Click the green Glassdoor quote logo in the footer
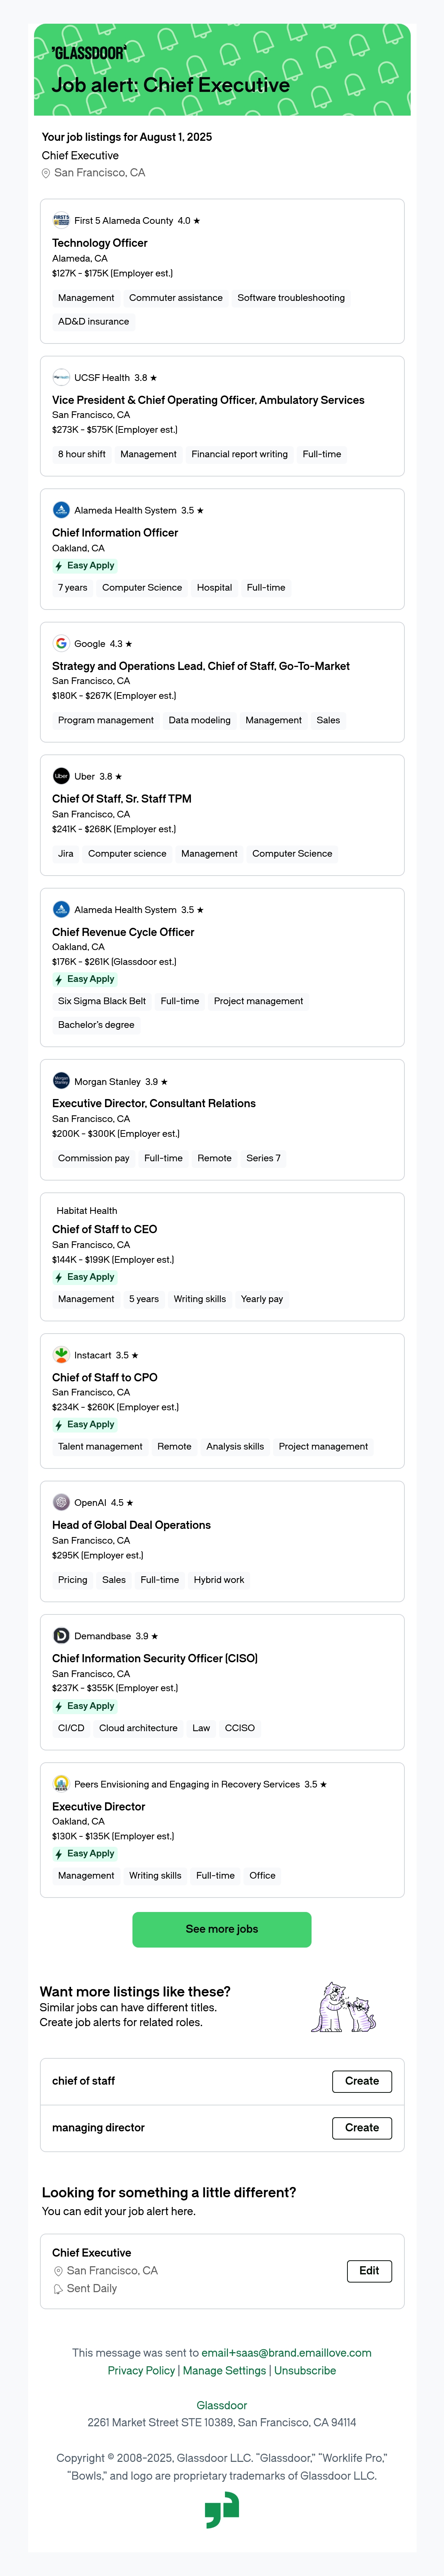Viewport: 444px width, 2576px height. pos(222,2510)
